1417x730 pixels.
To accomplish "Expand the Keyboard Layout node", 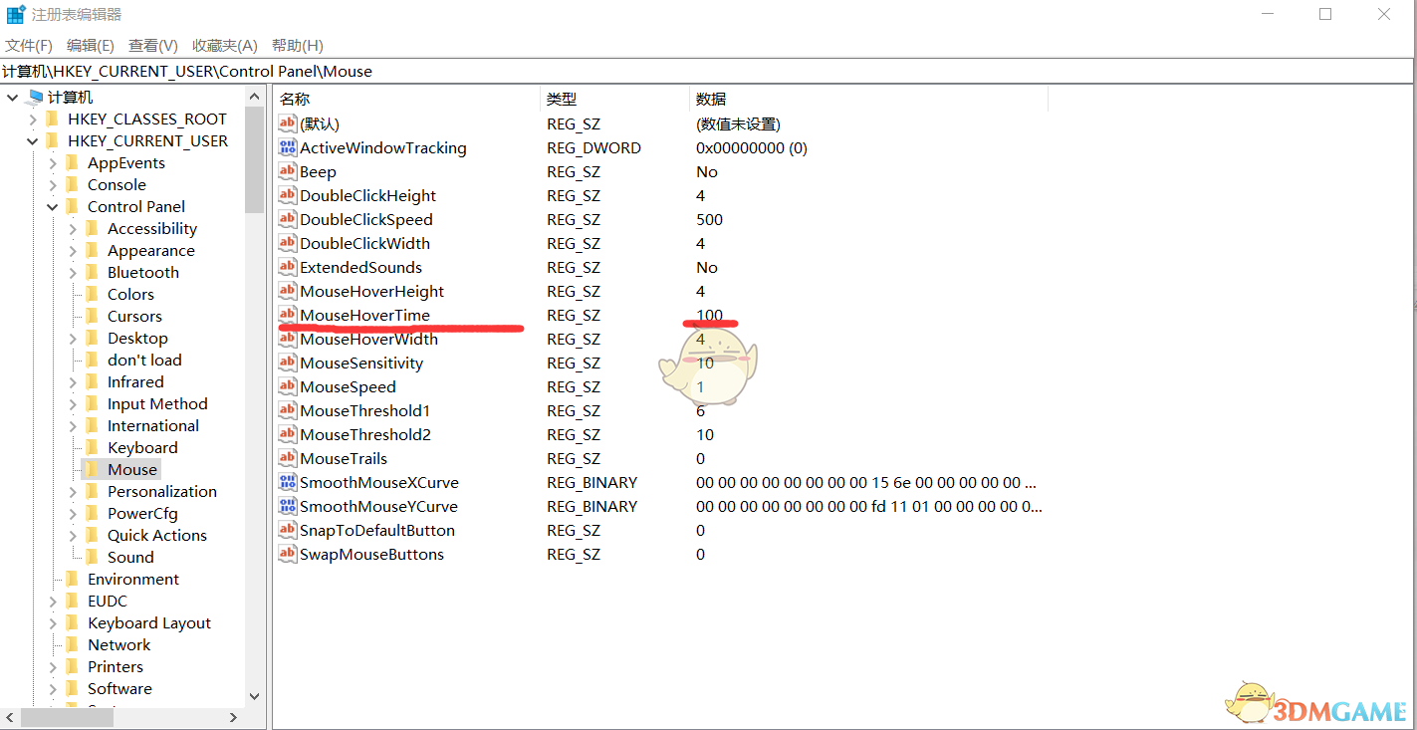I will [x=53, y=622].
